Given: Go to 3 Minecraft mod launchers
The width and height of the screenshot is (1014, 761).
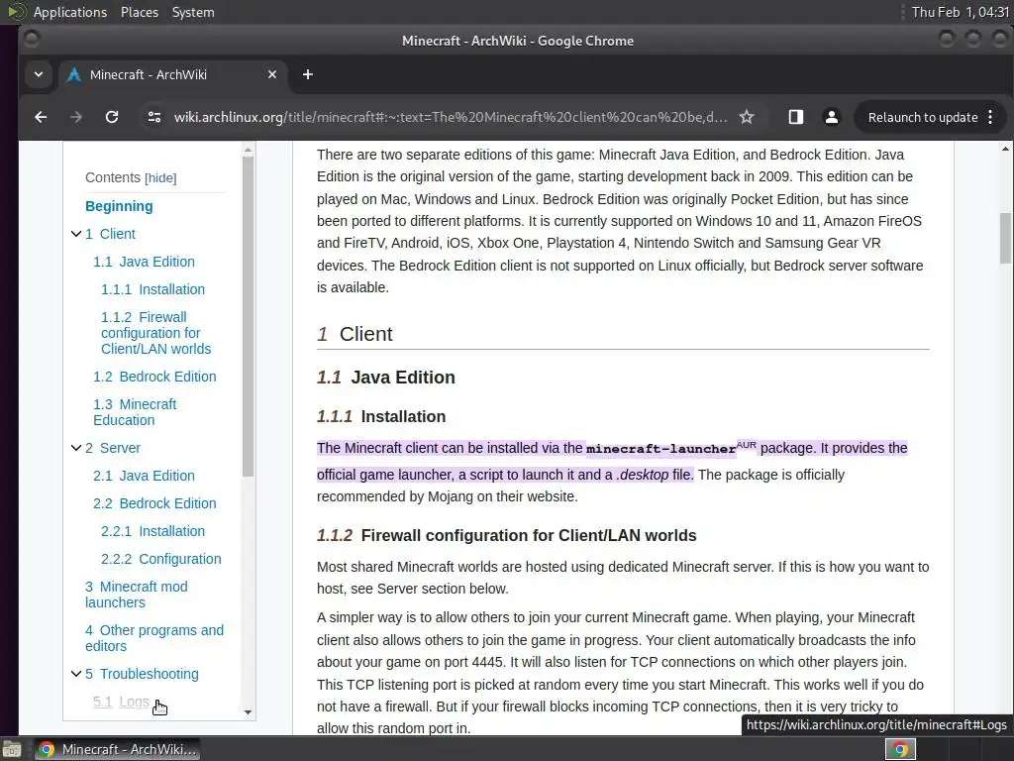Looking at the screenshot, I should (137, 595).
